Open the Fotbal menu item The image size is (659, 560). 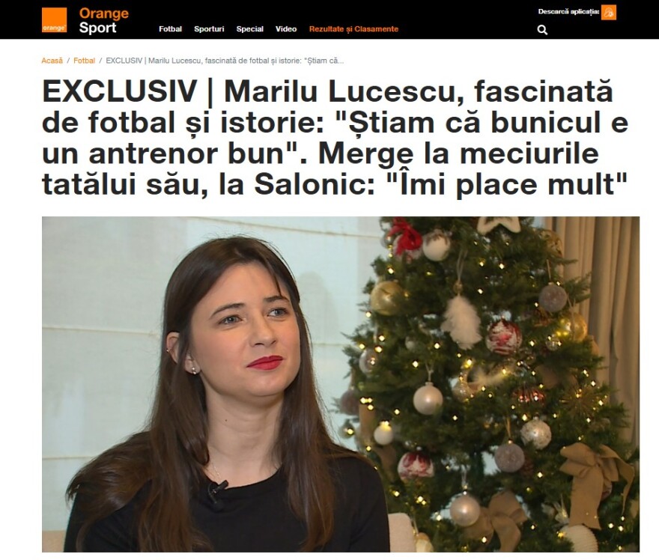point(170,29)
